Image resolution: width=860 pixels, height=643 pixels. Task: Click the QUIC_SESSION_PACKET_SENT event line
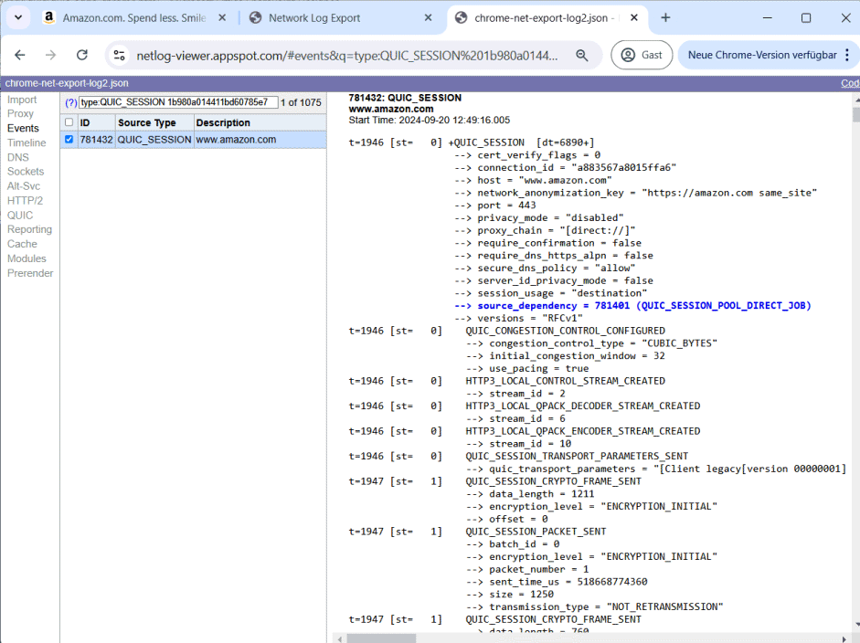536,532
